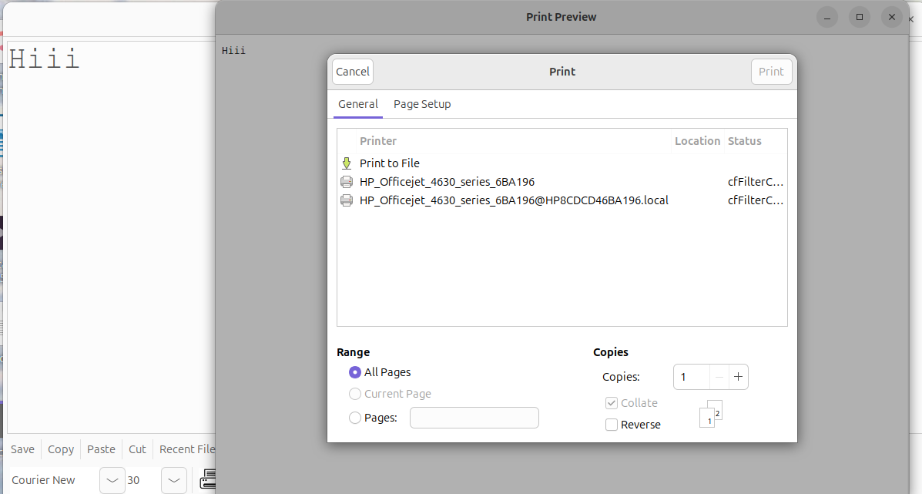The height and width of the screenshot is (494, 922).
Task: Open the font size 30 dropdown
Action: pyautogui.click(x=173, y=479)
